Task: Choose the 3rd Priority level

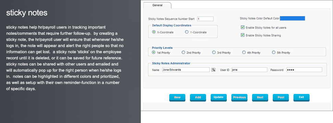Action: point(214,53)
